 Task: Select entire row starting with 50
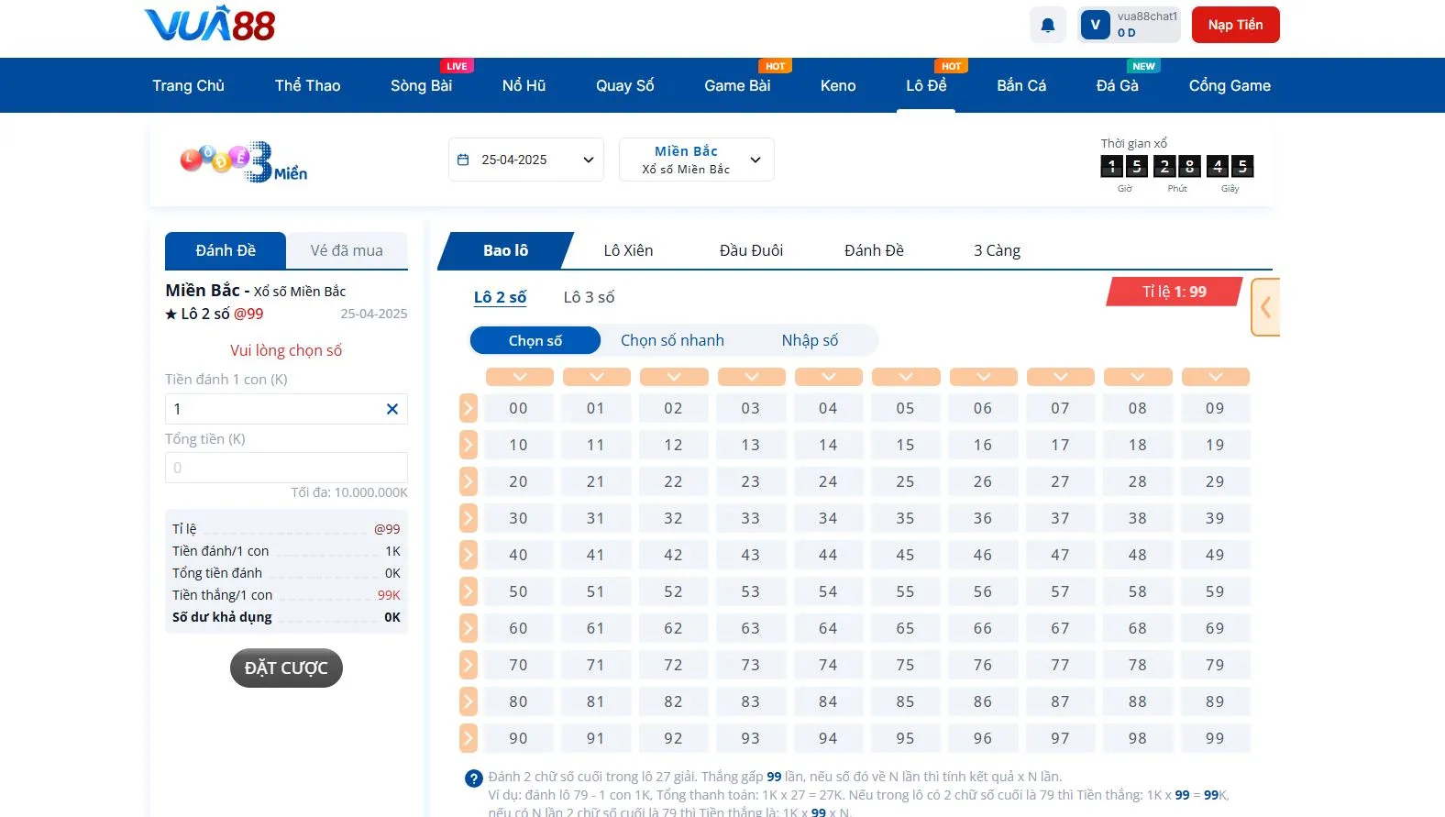468,591
